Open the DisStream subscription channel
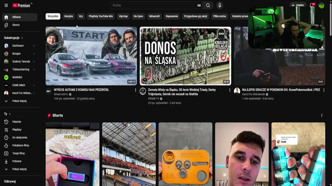The image size is (332, 186). pyautogui.click(x=20, y=46)
